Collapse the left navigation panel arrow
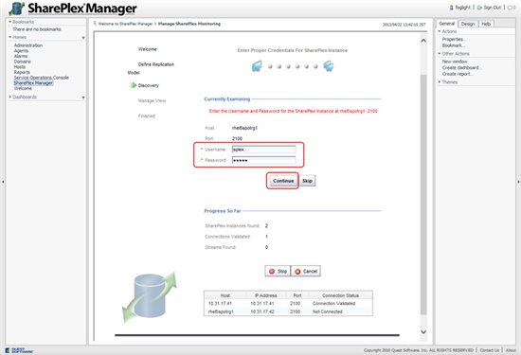Viewport: 521px width, 355px height. [x=3, y=182]
